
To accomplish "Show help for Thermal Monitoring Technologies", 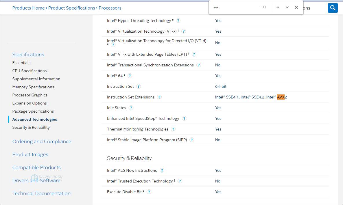I will point(173,129).
